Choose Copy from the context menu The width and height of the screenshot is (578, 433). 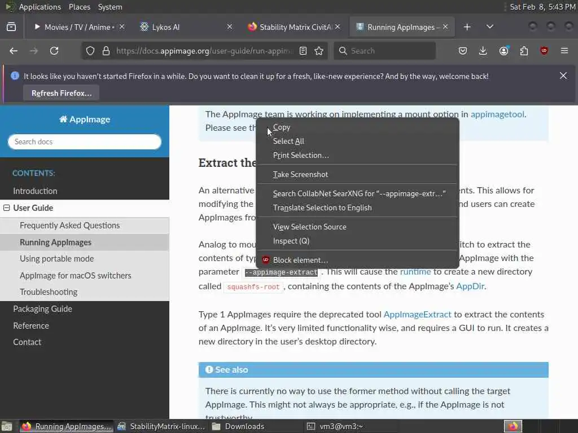[357, 127]
